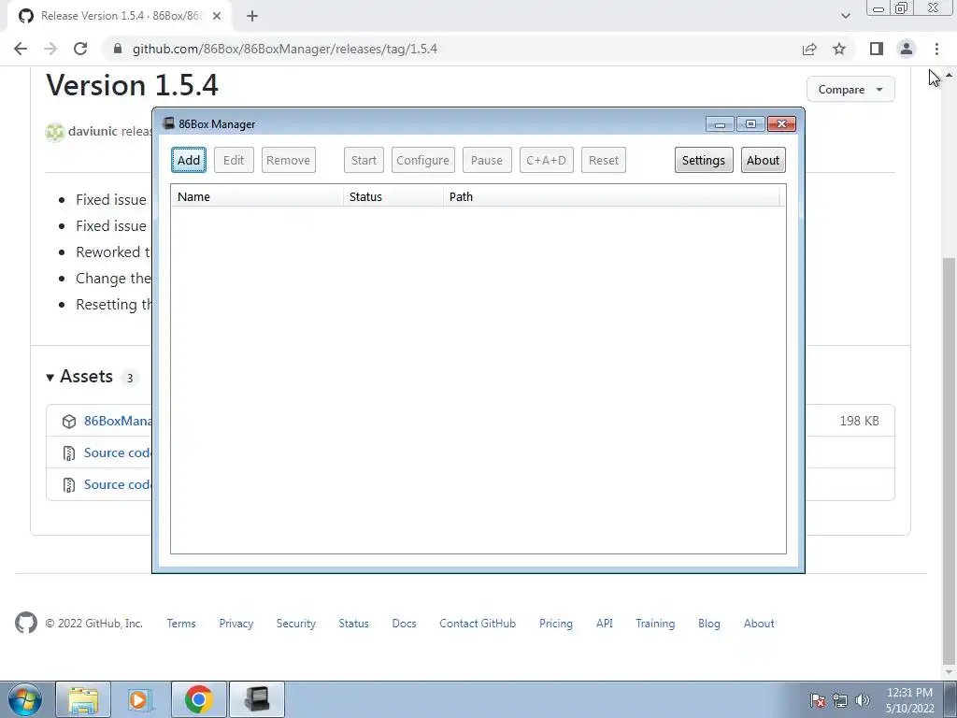Close the 86Box Manager window

point(781,124)
